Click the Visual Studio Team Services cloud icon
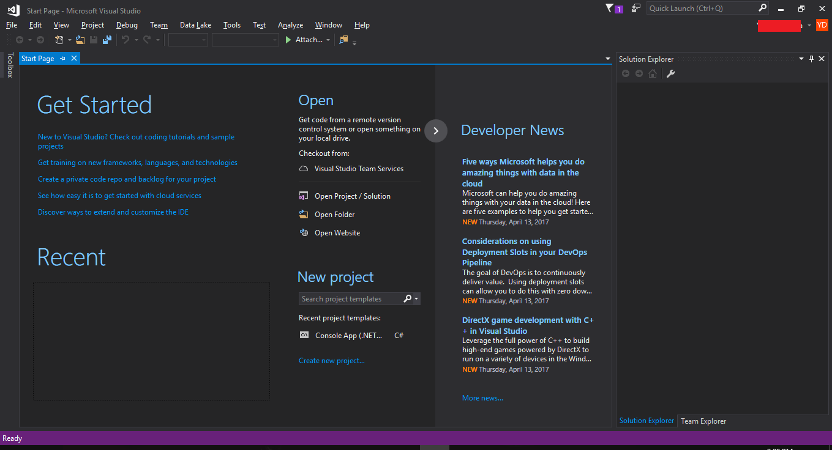The height and width of the screenshot is (450, 832). coord(304,169)
